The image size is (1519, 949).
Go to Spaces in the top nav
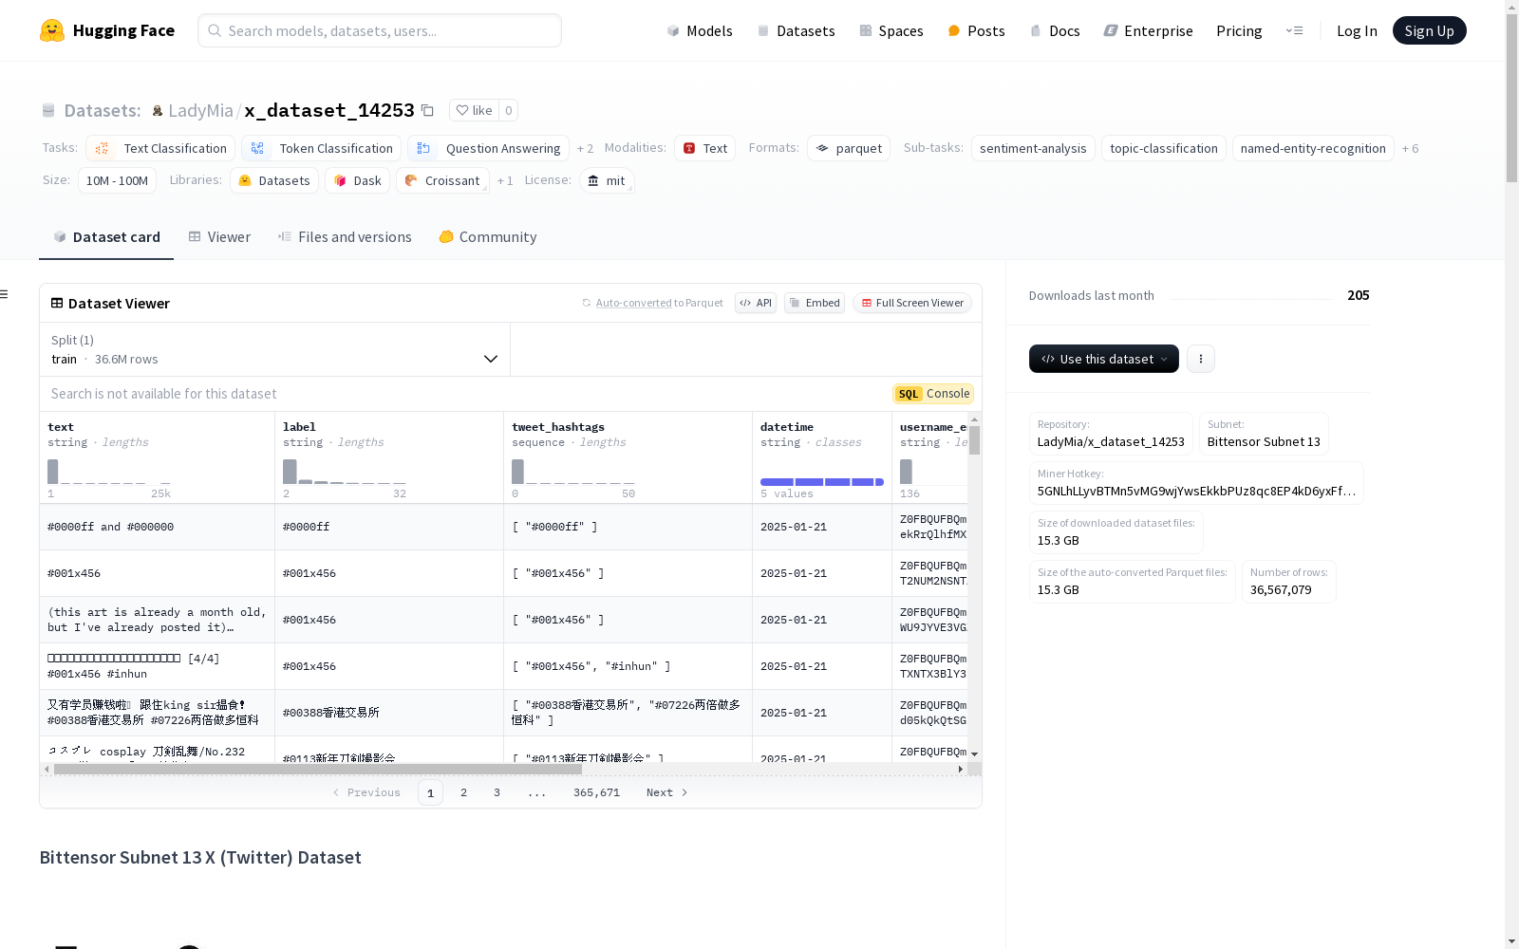891,30
